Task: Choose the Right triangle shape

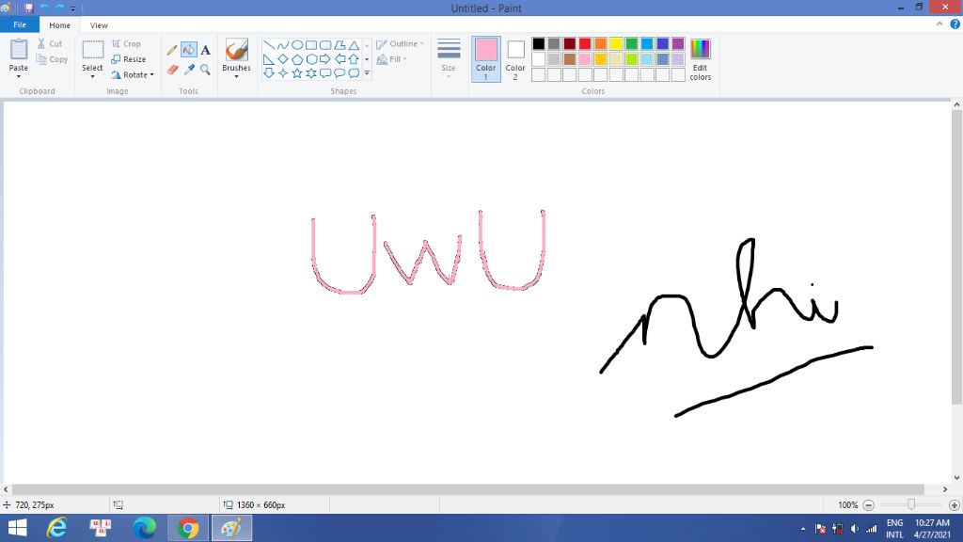Action: [268, 59]
